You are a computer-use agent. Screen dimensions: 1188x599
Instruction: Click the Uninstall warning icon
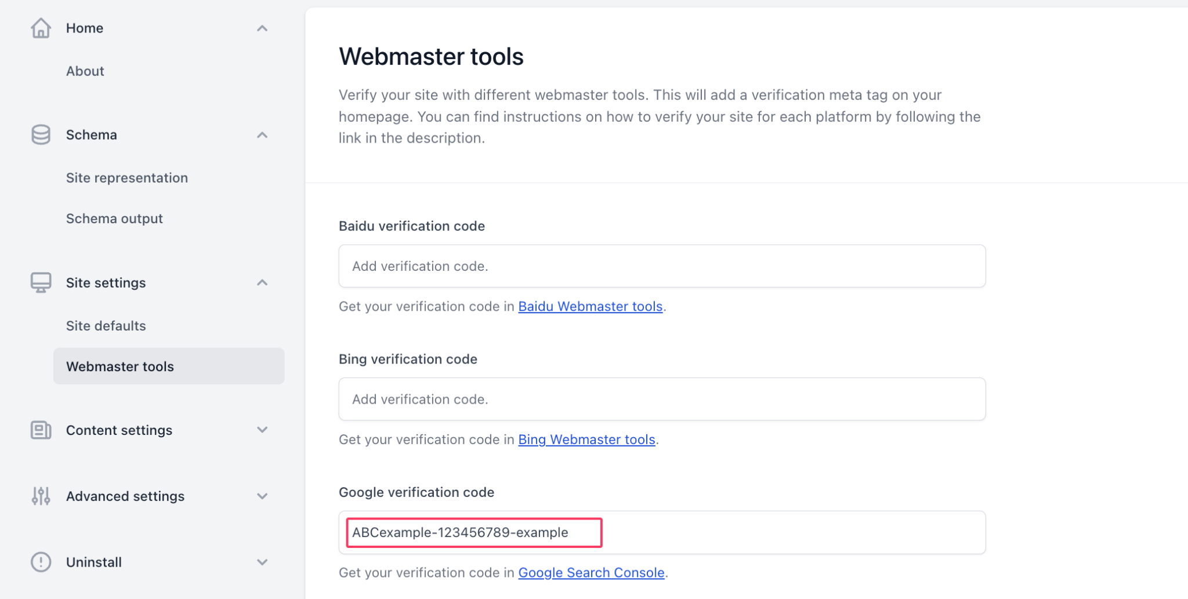[x=41, y=562]
